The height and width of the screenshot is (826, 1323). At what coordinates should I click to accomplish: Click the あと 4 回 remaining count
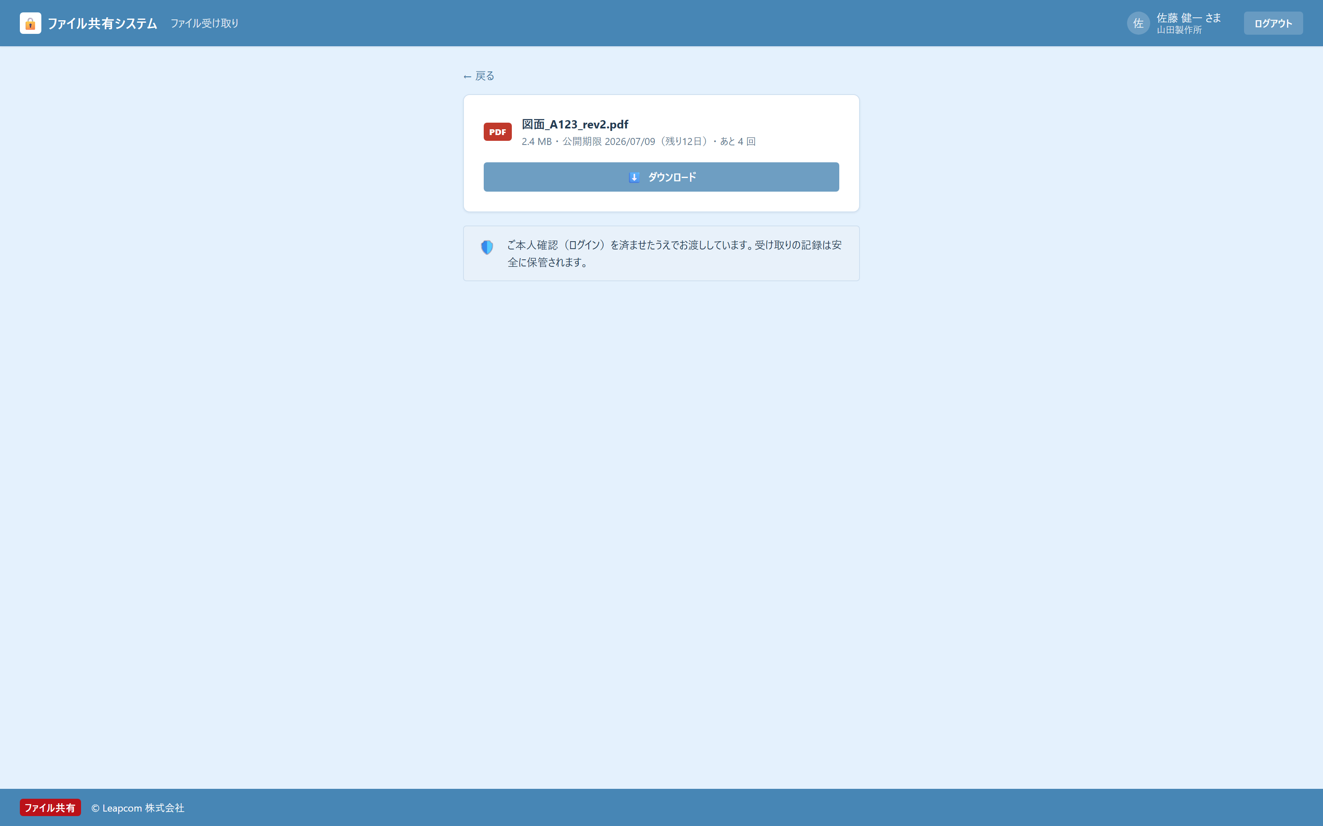(x=738, y=142)
